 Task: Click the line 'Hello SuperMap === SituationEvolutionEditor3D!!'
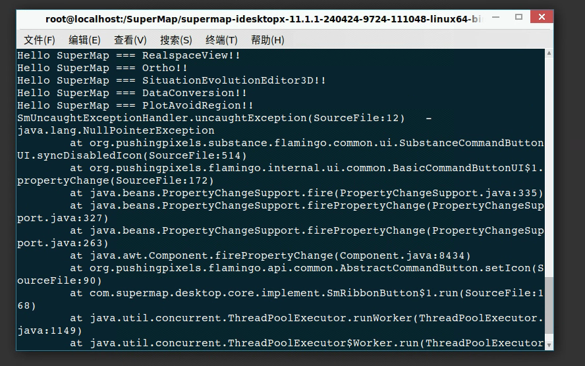point(172,80)
